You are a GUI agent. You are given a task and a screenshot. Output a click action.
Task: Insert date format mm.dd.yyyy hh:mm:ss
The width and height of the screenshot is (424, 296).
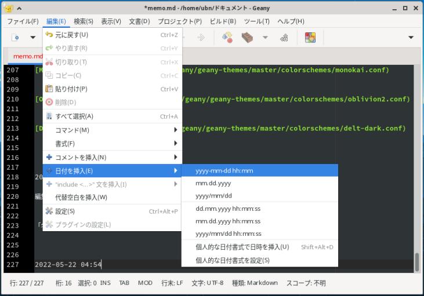point(260,221)
